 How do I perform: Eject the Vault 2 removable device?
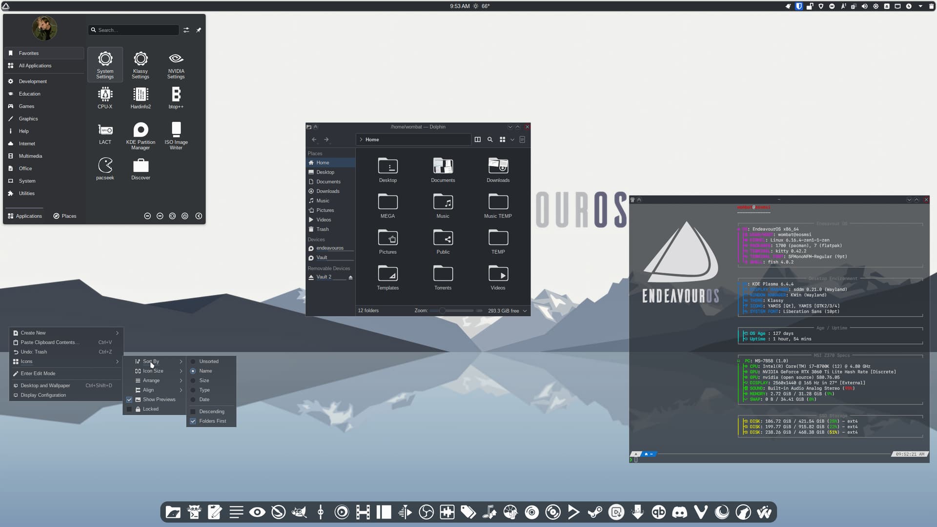tap(350, 277)
